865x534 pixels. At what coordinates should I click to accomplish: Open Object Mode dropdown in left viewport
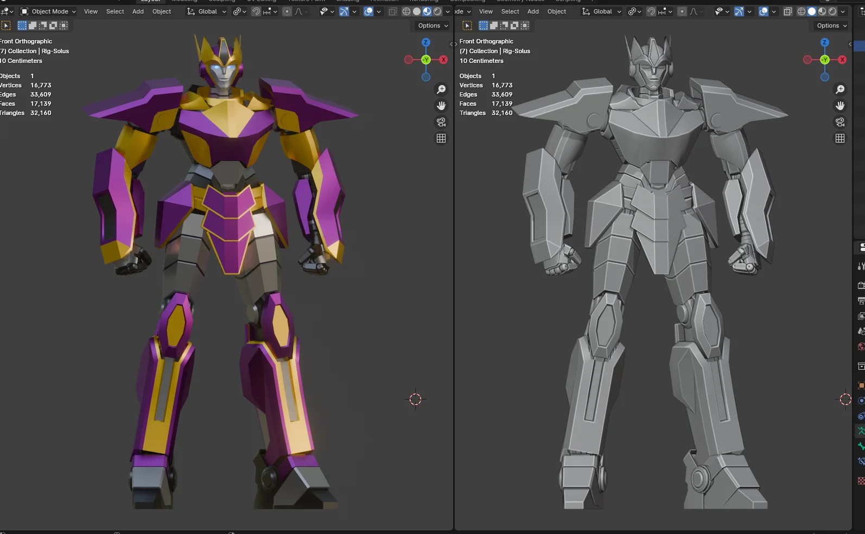pos(48,11)
